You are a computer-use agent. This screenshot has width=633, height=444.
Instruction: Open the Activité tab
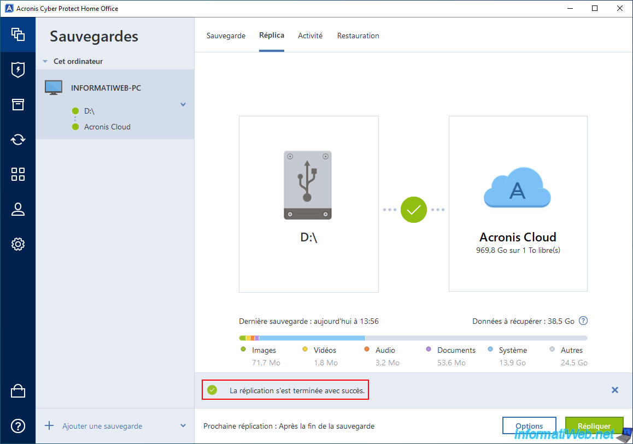(x=310, y=35)
